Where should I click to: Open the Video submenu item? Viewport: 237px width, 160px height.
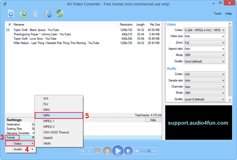(x=20, y=143)
